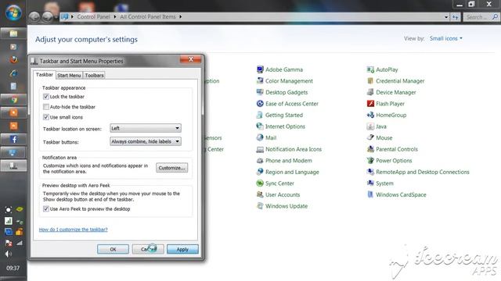Screen dimensions: 501x281
Task: Expand All Control Panel Items breadcrumb arrow
Action: point(181,16)
